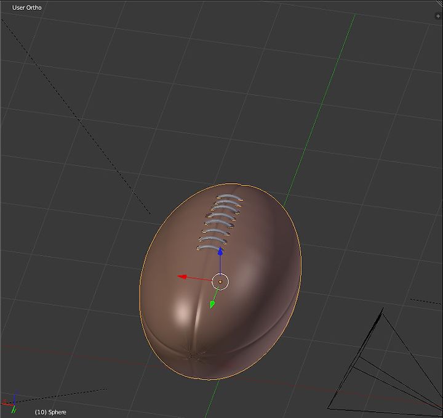
Task: Click the white laces on the football
Action: [x=220, y=223]
